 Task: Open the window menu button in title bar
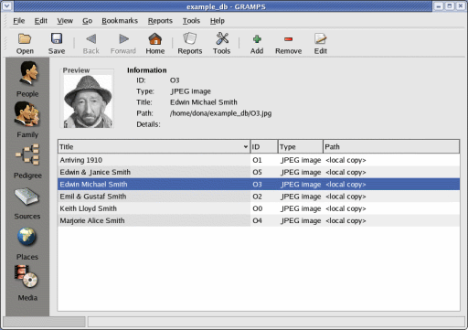pyautogui.click(x=7, y=6)
